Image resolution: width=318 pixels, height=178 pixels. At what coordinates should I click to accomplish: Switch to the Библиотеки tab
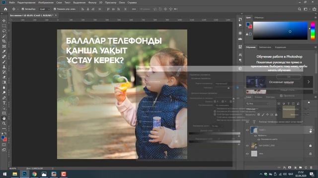(265, 47)
